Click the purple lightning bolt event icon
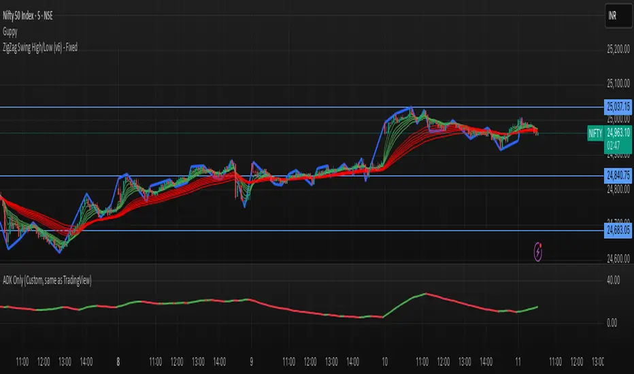The width and height of the screenshot is (634, 374). click(538, 252)
